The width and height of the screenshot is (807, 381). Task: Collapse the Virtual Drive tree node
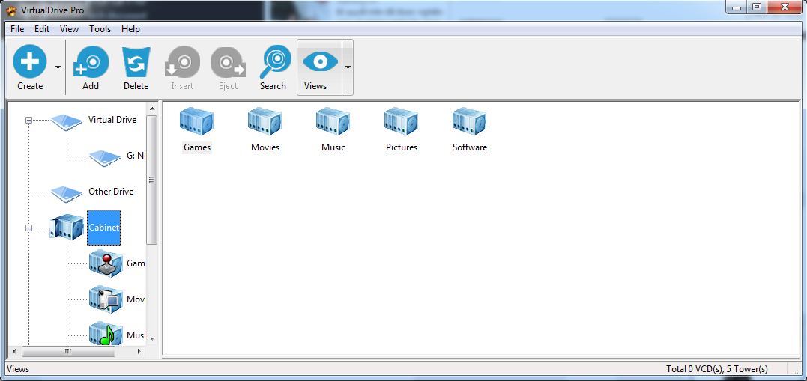(x=29, y=120)
